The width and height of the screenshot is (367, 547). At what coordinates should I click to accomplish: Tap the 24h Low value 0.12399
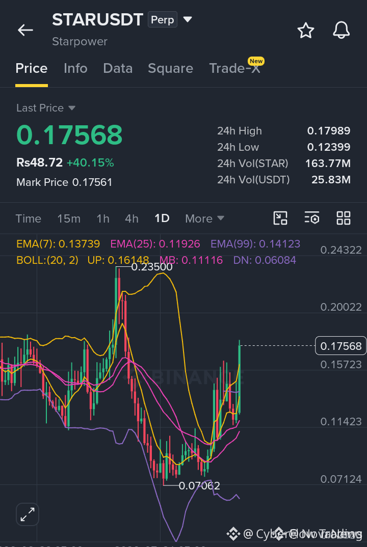tap(329, 147)
